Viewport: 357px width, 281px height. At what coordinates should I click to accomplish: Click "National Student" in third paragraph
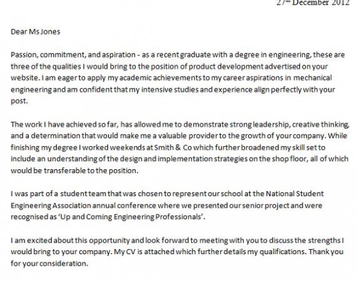[x=294, y=194]
